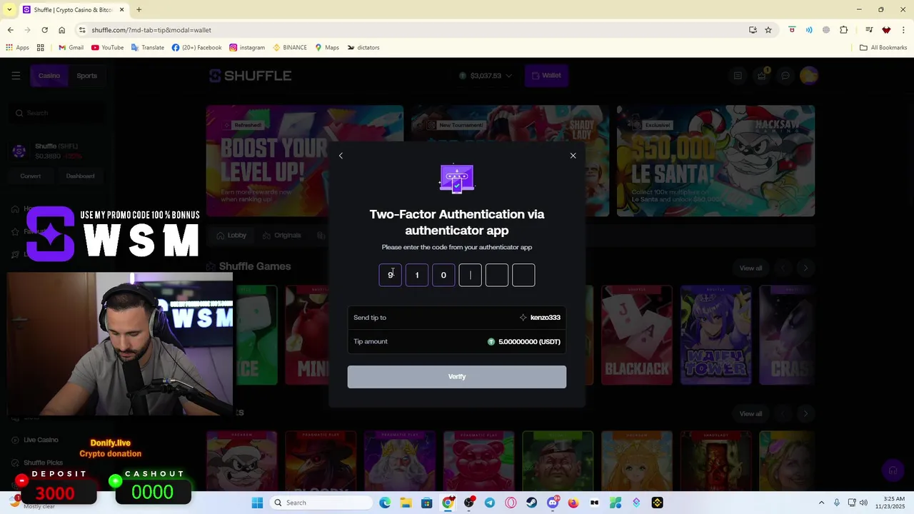Open the Waifu Tower game thumbnail
The height and width of the screenshot is (514, 914).
[715, 335]
